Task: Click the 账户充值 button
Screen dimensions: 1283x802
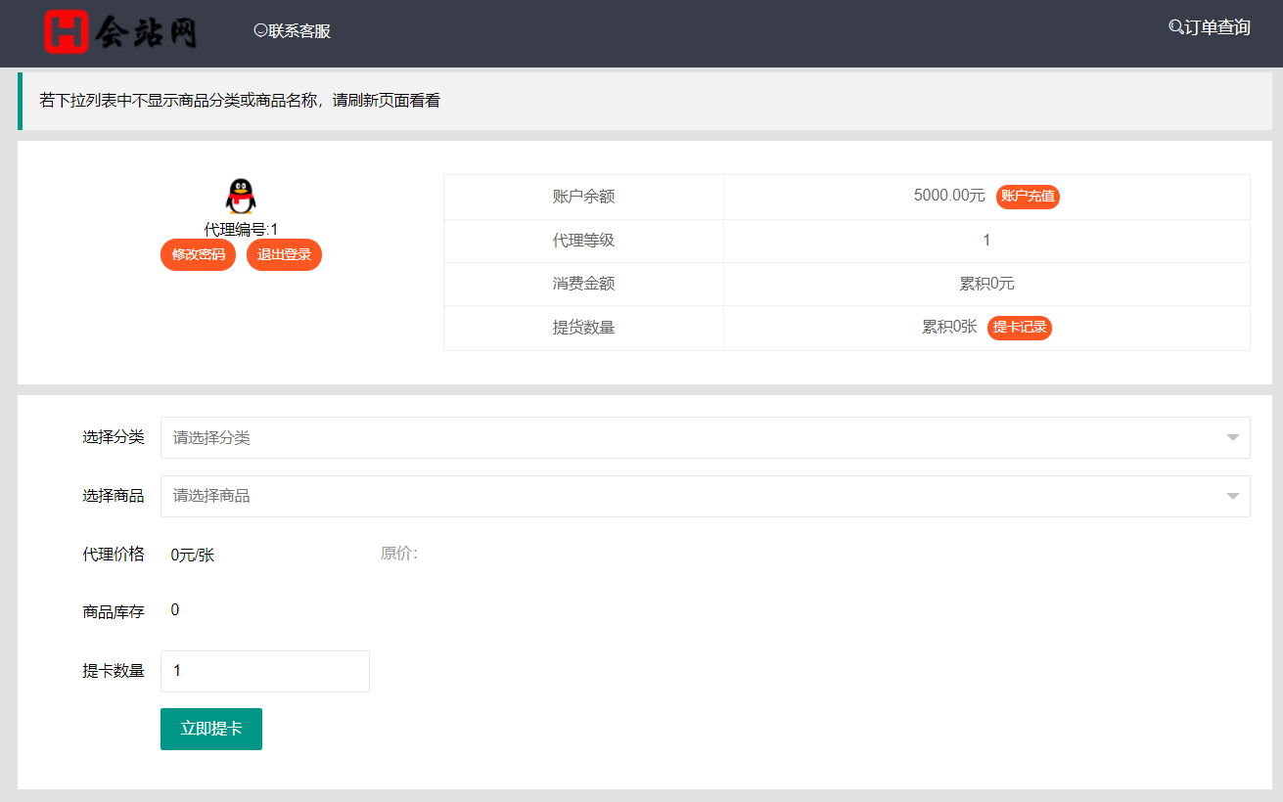Action: pyautogui.click(x=1028, y=196)
